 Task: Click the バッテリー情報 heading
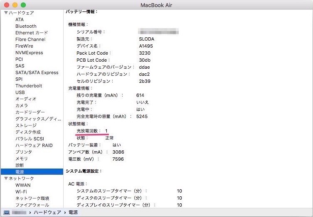(x=81, y=12)
